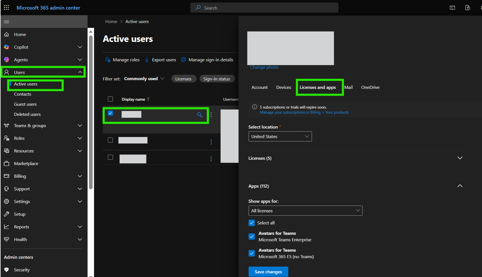
Task: Check the header select-all users checkbox
Action: click(110, 99)
